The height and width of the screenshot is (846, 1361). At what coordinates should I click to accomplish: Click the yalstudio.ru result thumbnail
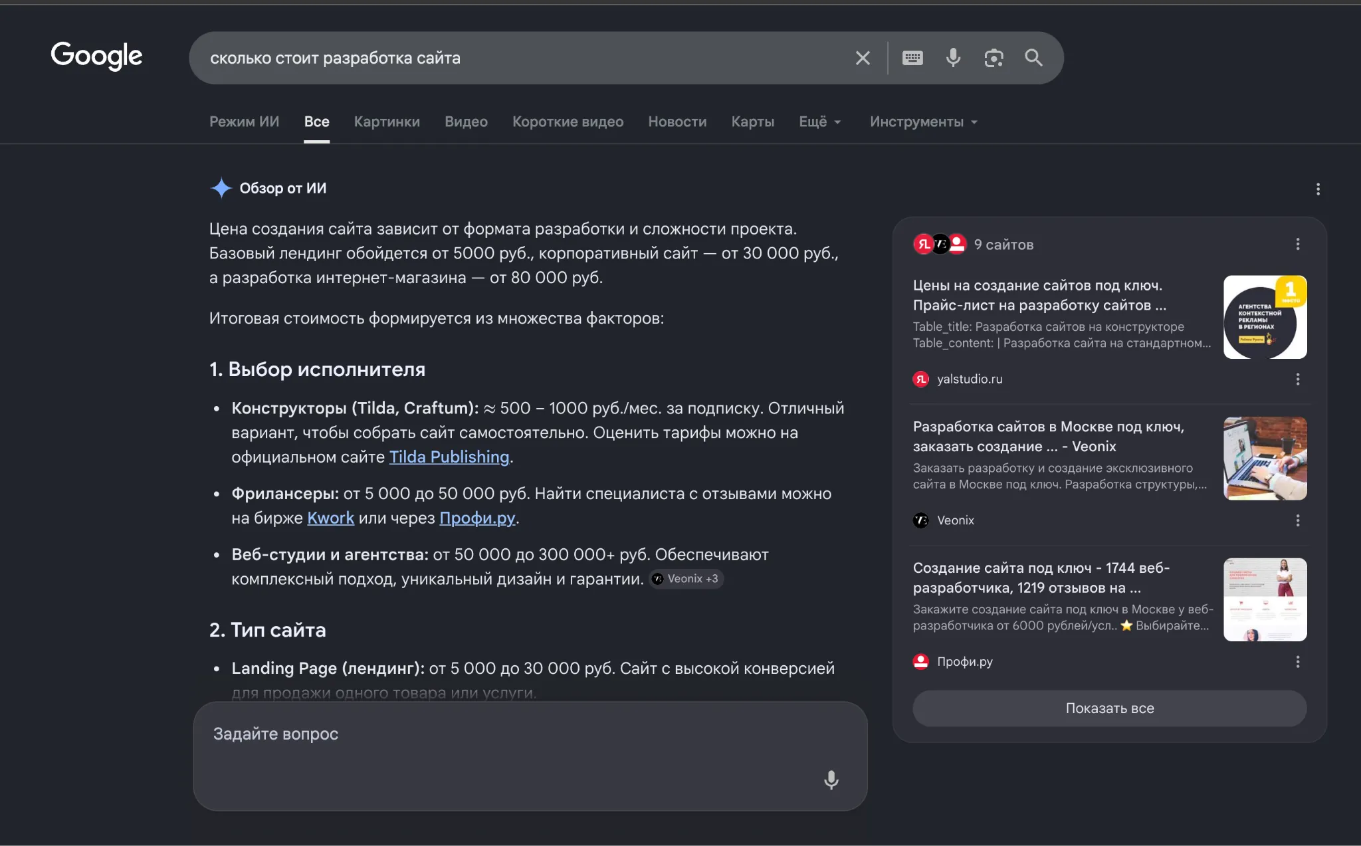[x=1265, y=317]
